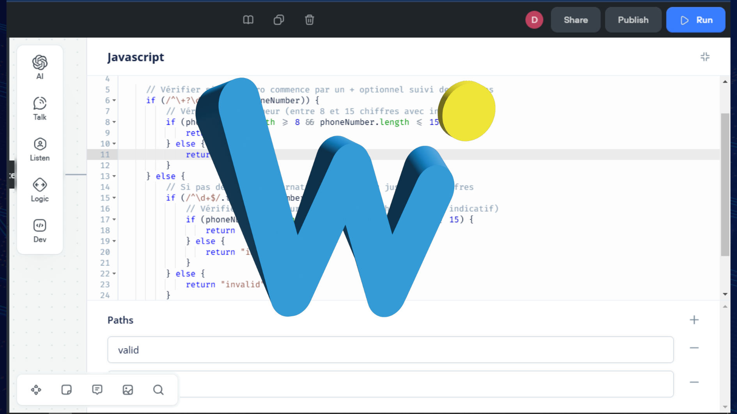Collapse the Javascript editor panel

pyautogui.click(x=705, y=57)
